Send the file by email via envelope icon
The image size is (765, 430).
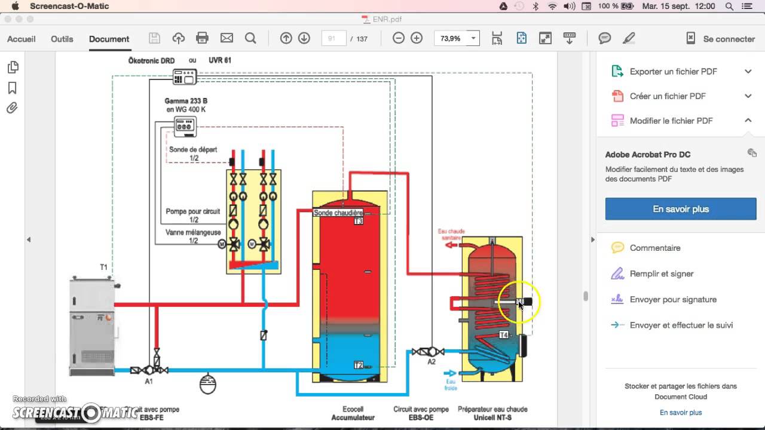[227, 38]
